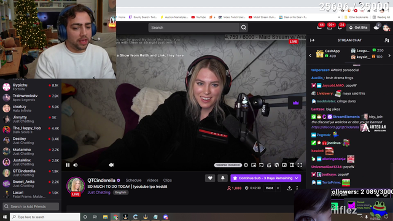Open the Bounty Board bookmark

pos(142,17)
